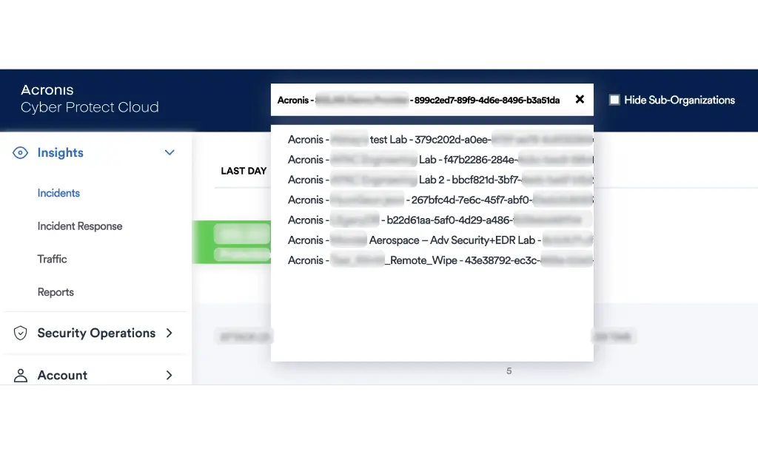Collapse the Insights section chevron
The height and width of the screenshot is (454, 758).
point(170,152)
